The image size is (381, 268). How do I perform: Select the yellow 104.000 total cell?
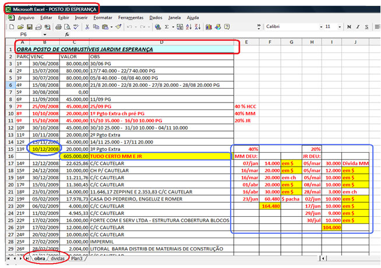(x=331, y=228)
